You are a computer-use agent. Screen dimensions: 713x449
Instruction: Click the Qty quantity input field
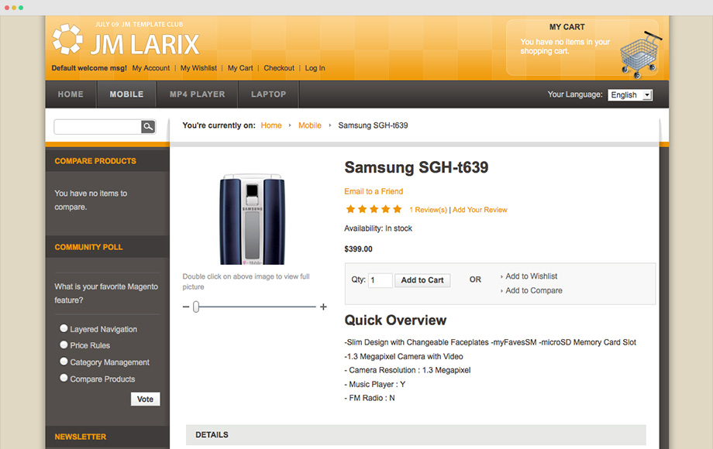point(381,280)
